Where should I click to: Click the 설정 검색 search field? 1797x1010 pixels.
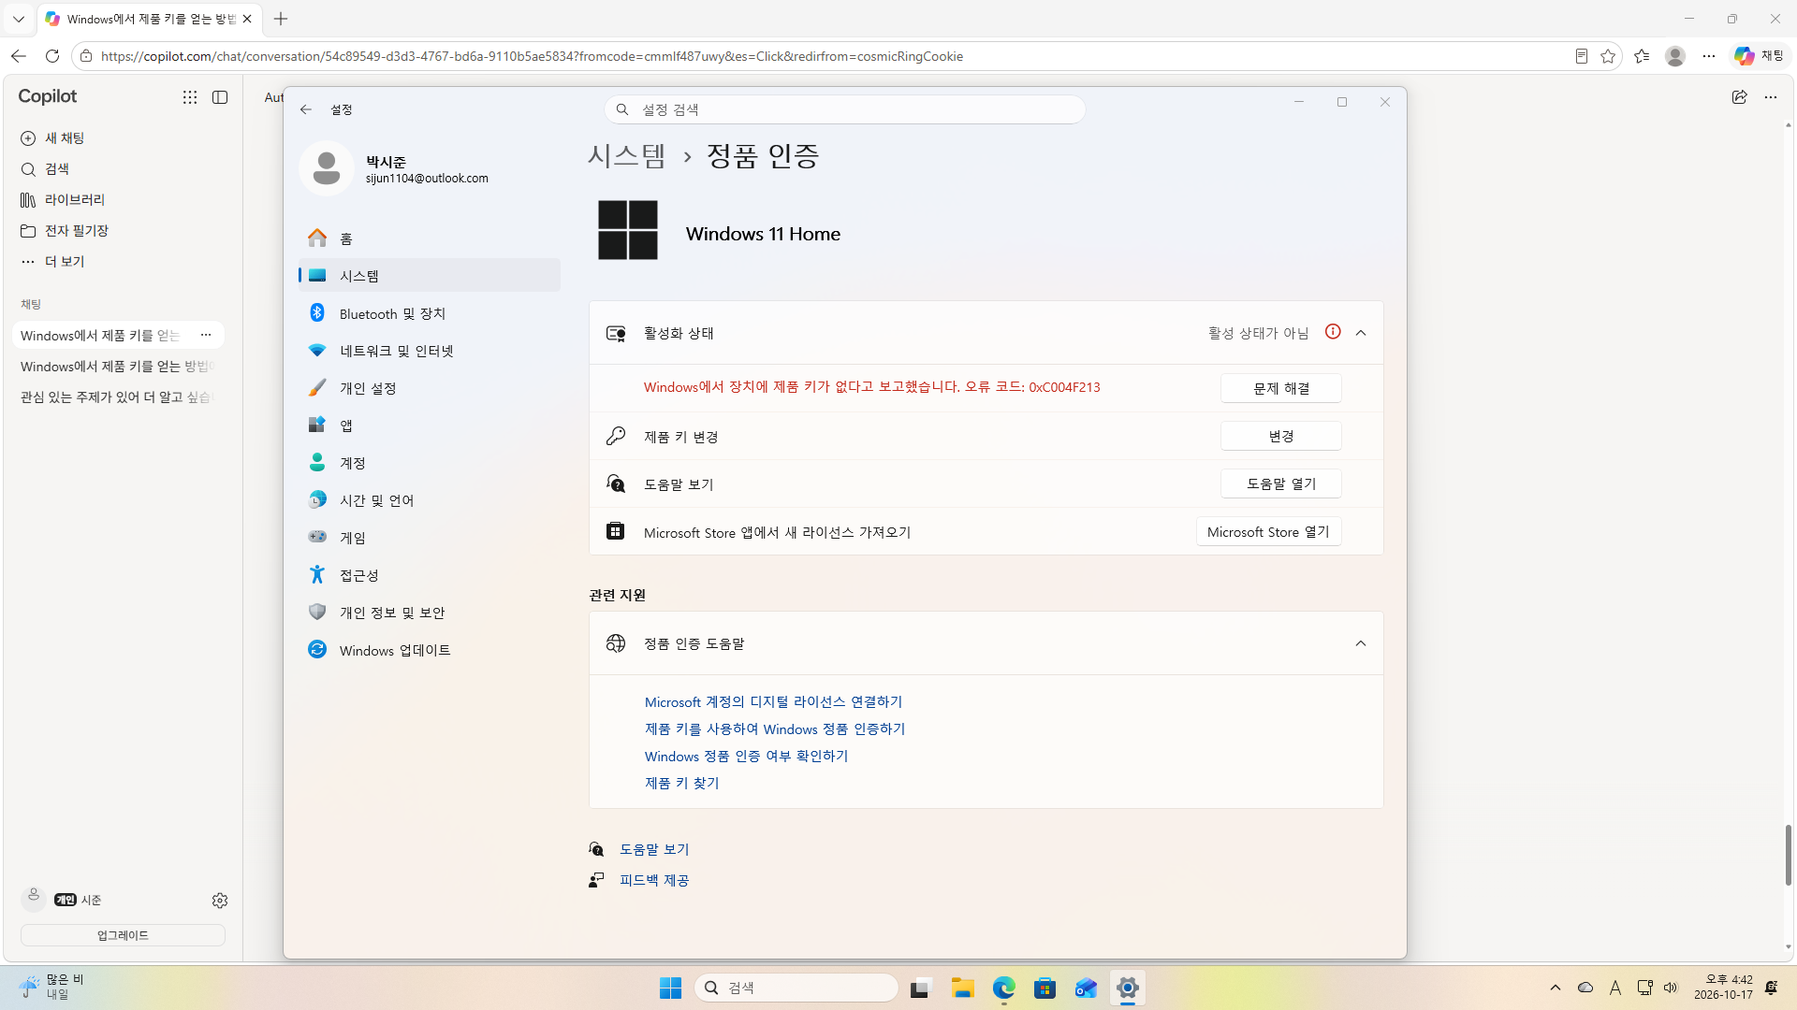pyautogui.click(x=845, y=109)
